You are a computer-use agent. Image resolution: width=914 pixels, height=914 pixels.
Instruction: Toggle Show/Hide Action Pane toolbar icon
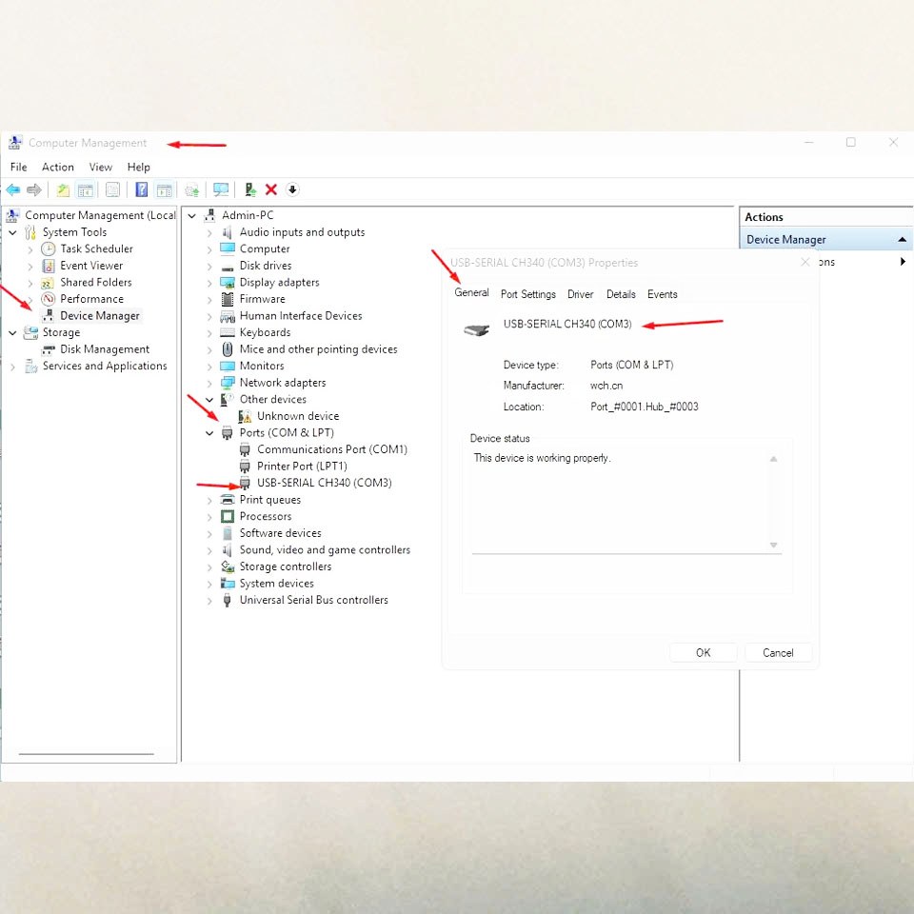tap(165, 189)
